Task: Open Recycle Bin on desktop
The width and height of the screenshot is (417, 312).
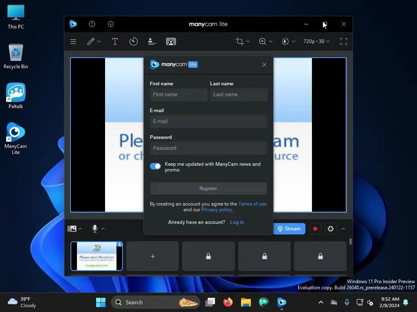Action: point(16,56)
